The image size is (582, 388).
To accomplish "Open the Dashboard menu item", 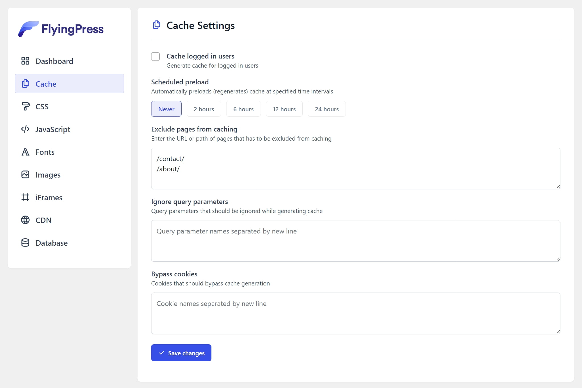I will point(69,61).
